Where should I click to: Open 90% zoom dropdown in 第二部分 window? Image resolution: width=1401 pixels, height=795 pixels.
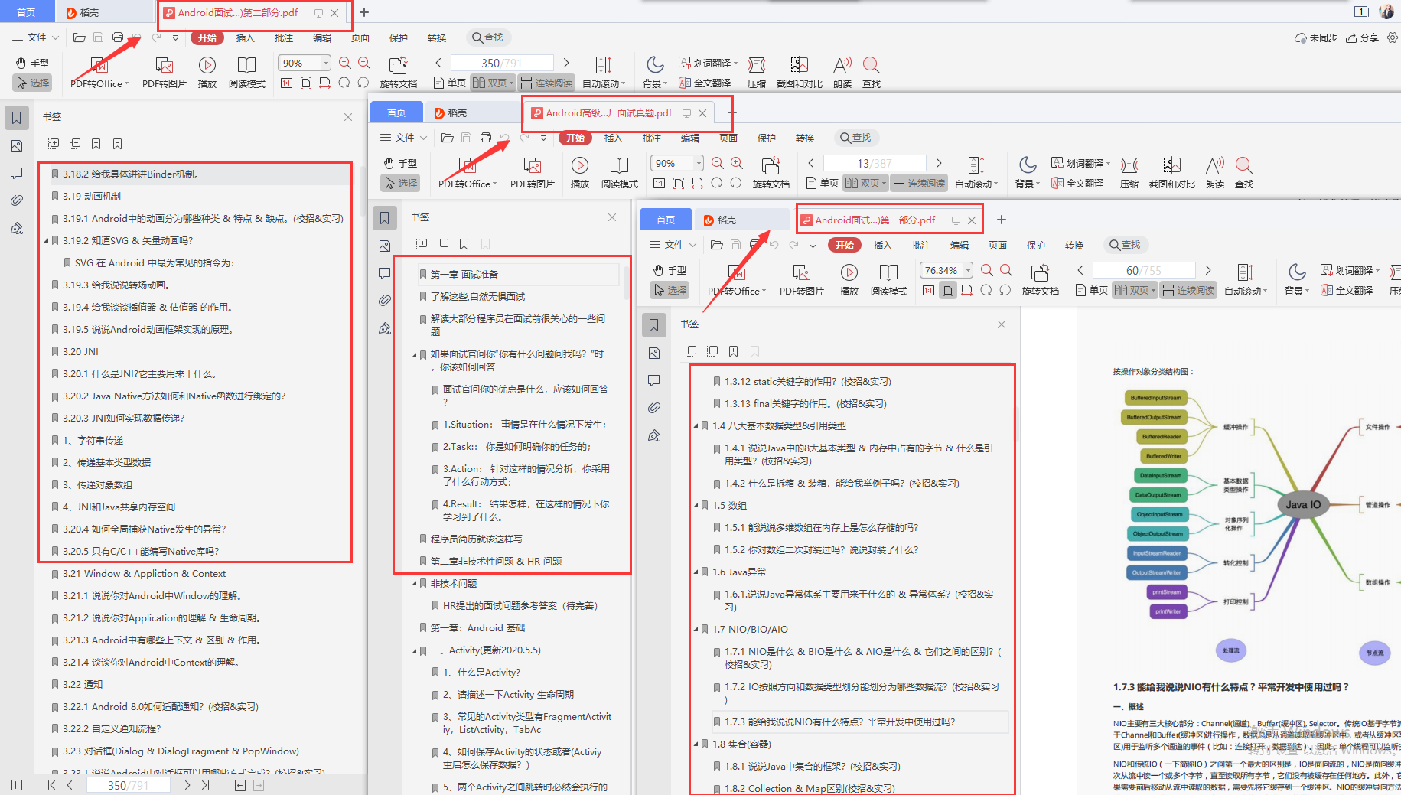coord(327,63)
